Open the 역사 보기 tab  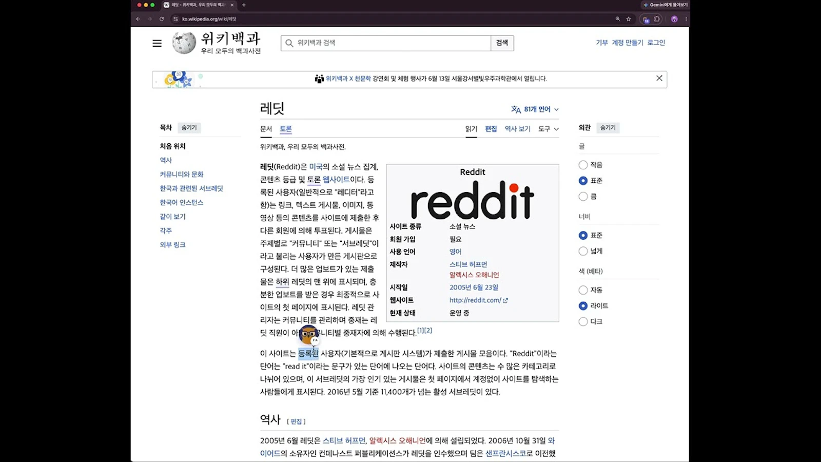click(x=517, y=129)
